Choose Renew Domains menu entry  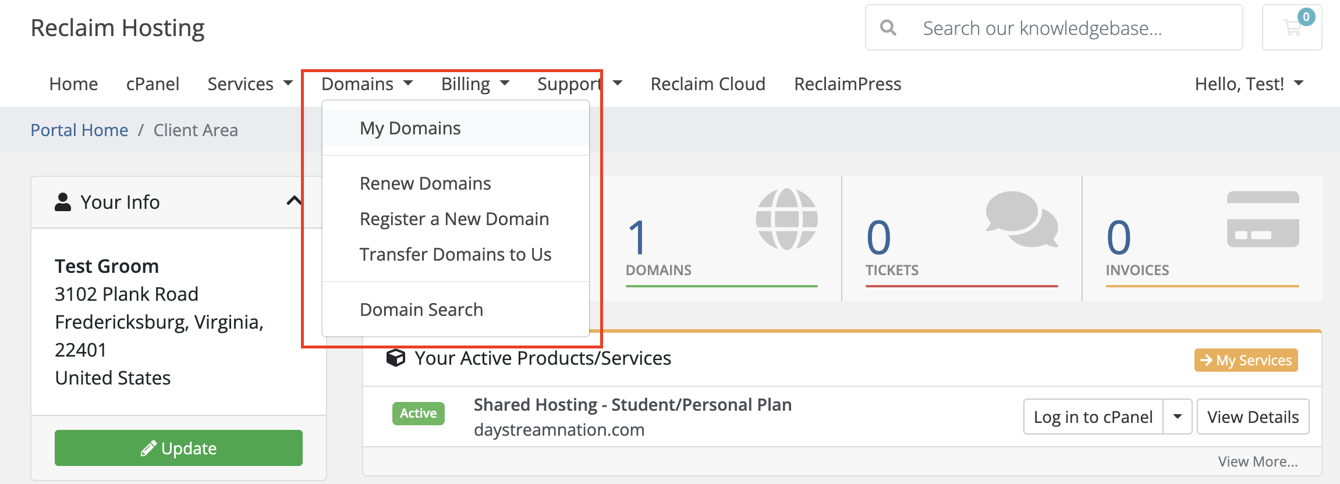pos(456,183)
